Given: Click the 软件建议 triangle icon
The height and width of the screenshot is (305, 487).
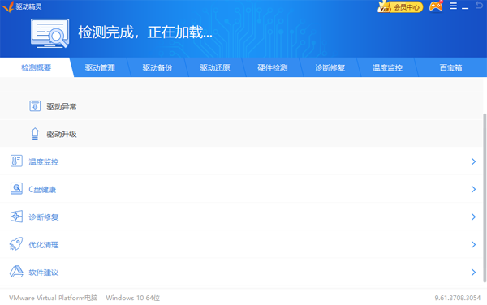Looking at the screenshot, I should coord(16,272).
